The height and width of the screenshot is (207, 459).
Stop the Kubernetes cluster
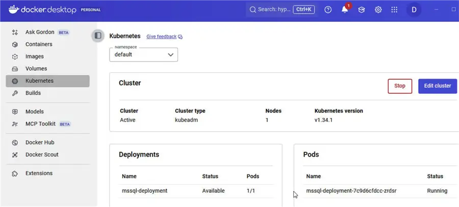coord(400,86)
